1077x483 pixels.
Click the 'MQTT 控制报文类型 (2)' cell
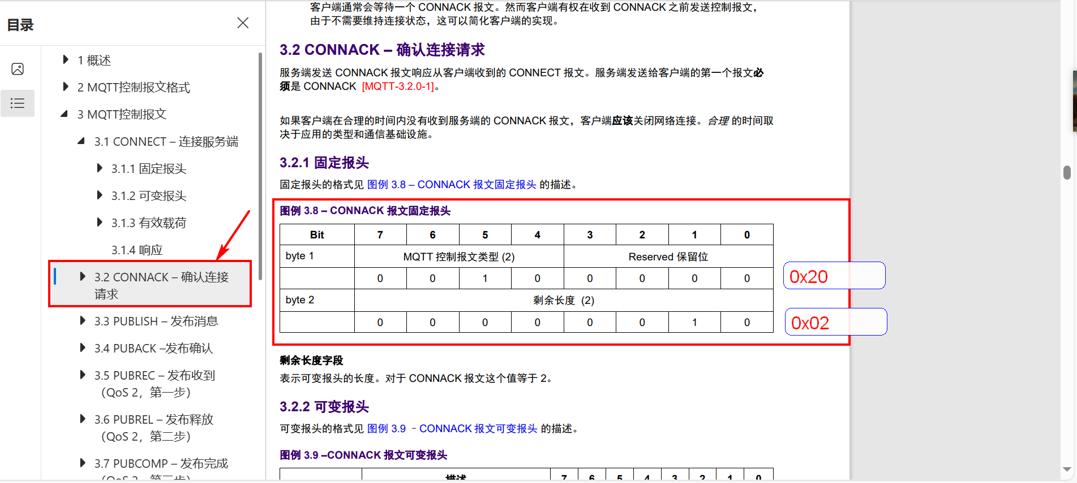click(459, 256)
